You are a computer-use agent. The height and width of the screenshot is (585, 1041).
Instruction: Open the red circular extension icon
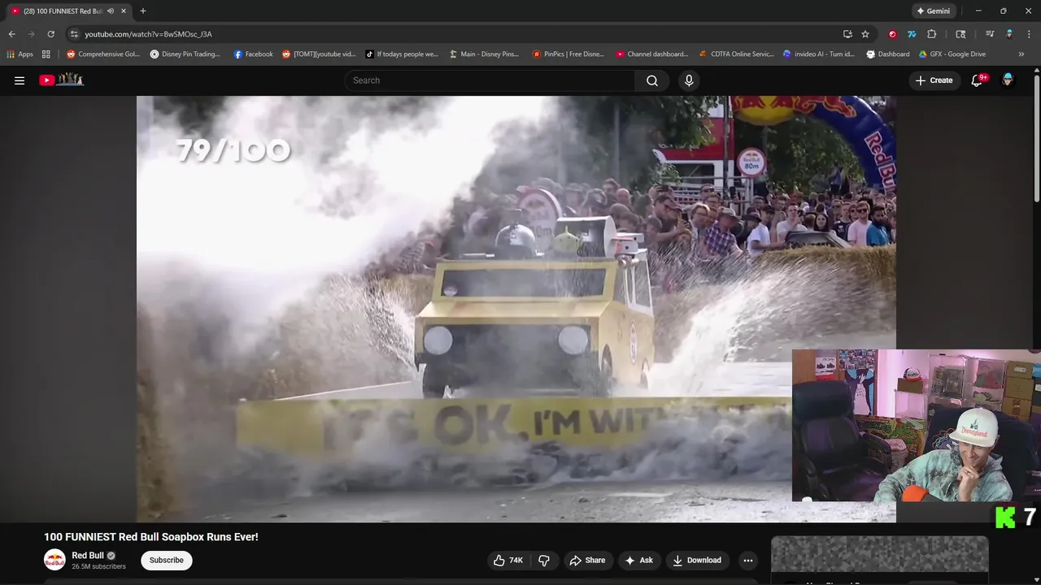pos(892,34)
